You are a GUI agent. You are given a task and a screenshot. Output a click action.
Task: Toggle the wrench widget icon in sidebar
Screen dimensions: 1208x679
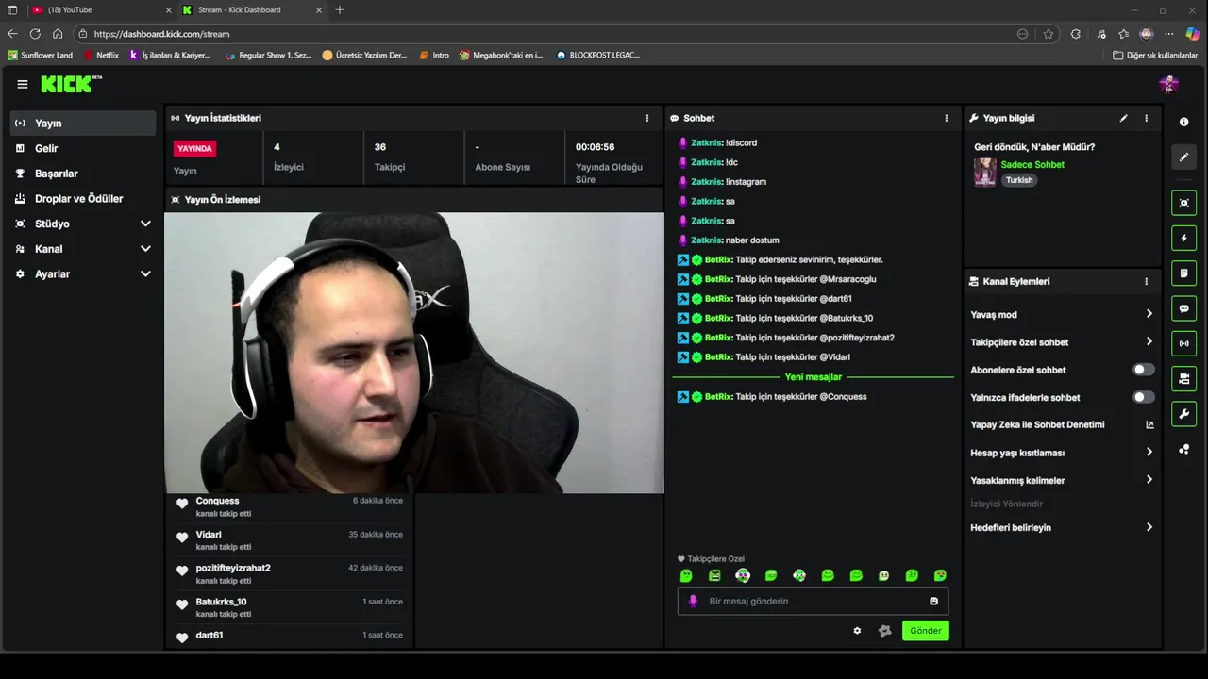coord(1183,413)
